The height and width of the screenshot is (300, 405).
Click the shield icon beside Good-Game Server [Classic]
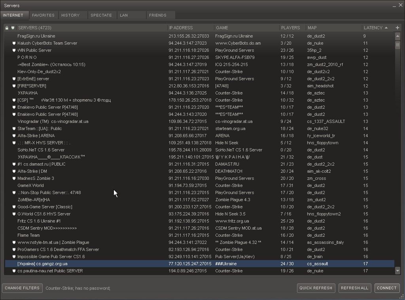click(x=14, y=207)
